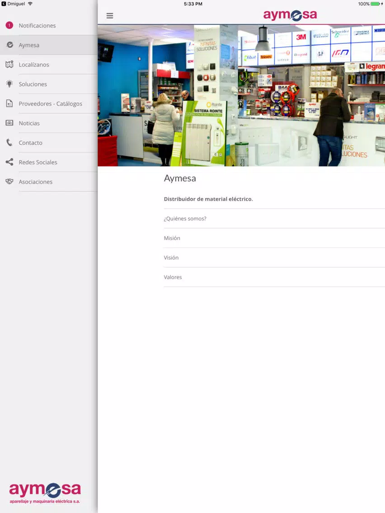The height and width of the screenshot is (513, 385).
Task: Tap the lightbulb icon for Soluciones
Action: (x=9, y=84)
